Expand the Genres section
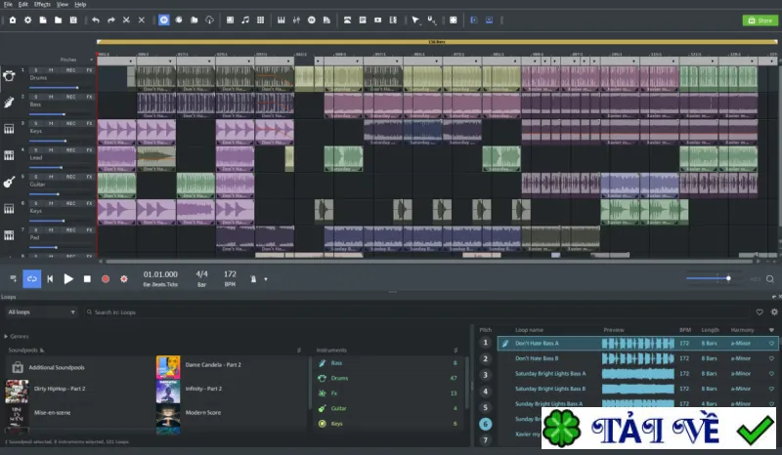The image size is (782, 455). tap(17, 337)
